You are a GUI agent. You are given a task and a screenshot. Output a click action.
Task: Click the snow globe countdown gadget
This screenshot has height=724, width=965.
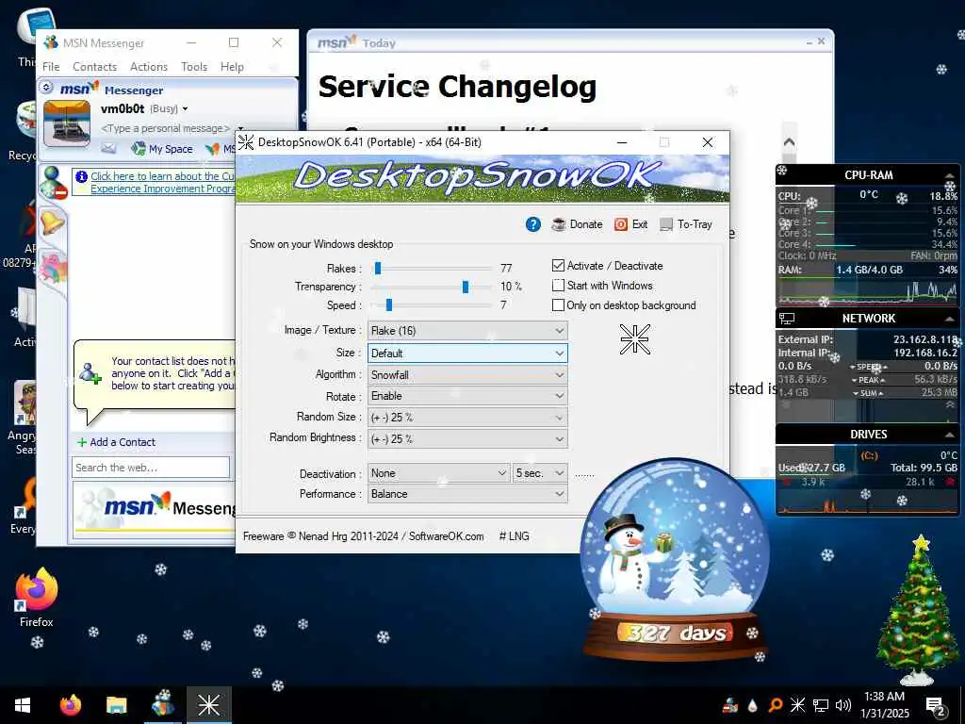[675, 561]
